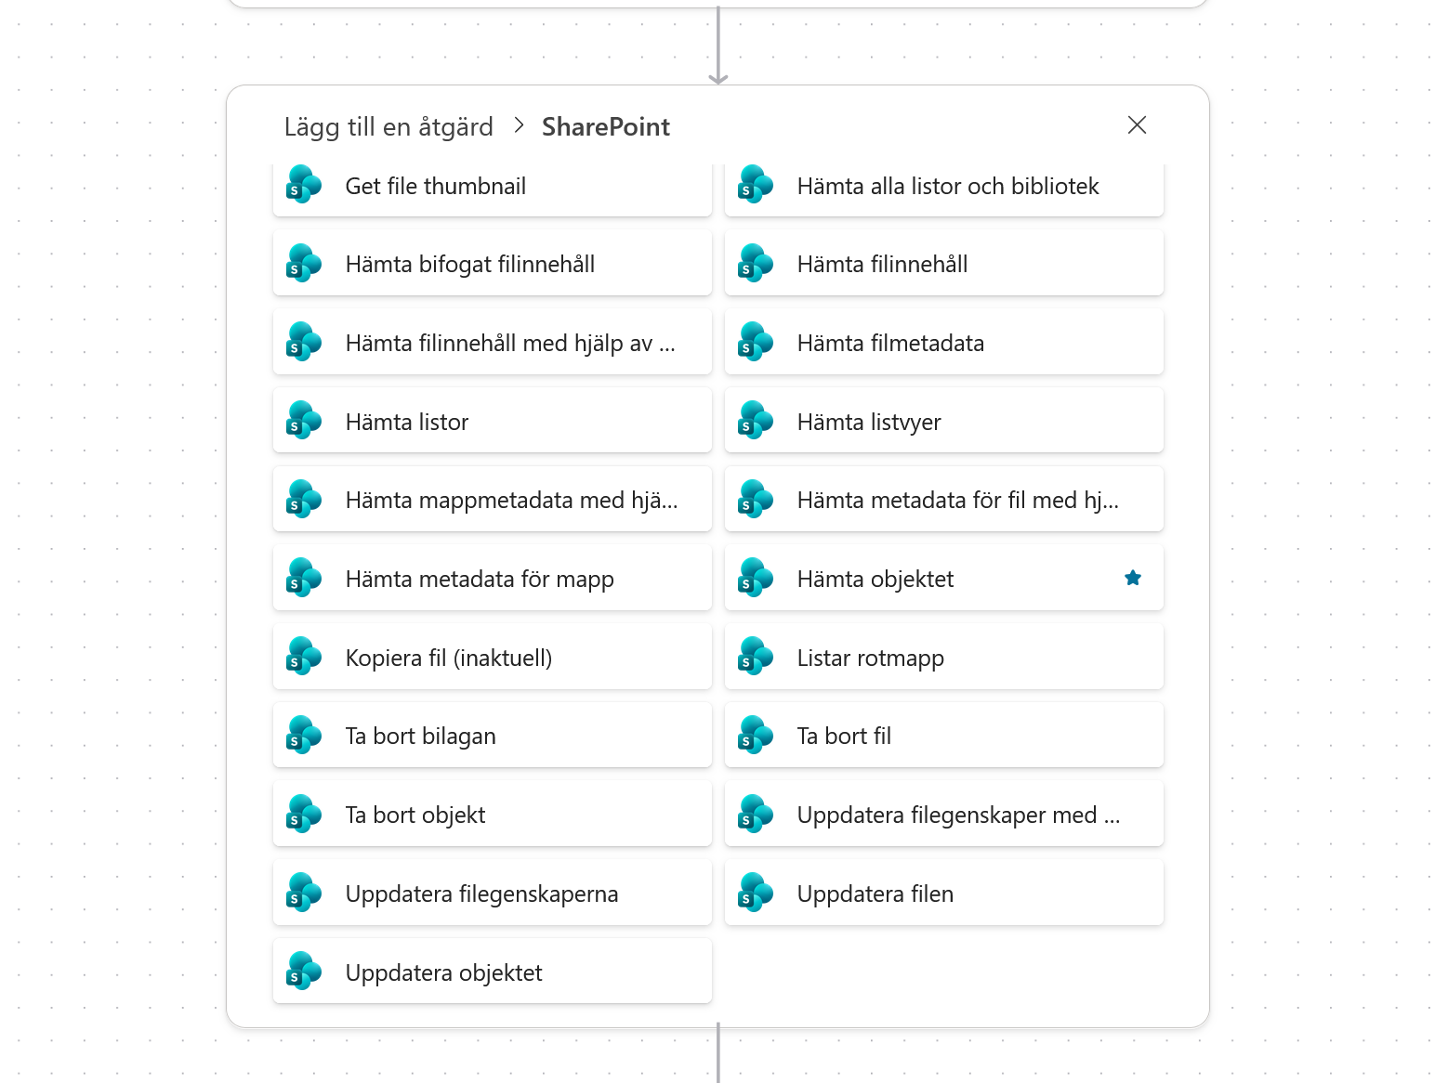1448x1083 pixels.
Task: Click the SharePoint icon beside Ta bort fil
Action: coord(756,736)
